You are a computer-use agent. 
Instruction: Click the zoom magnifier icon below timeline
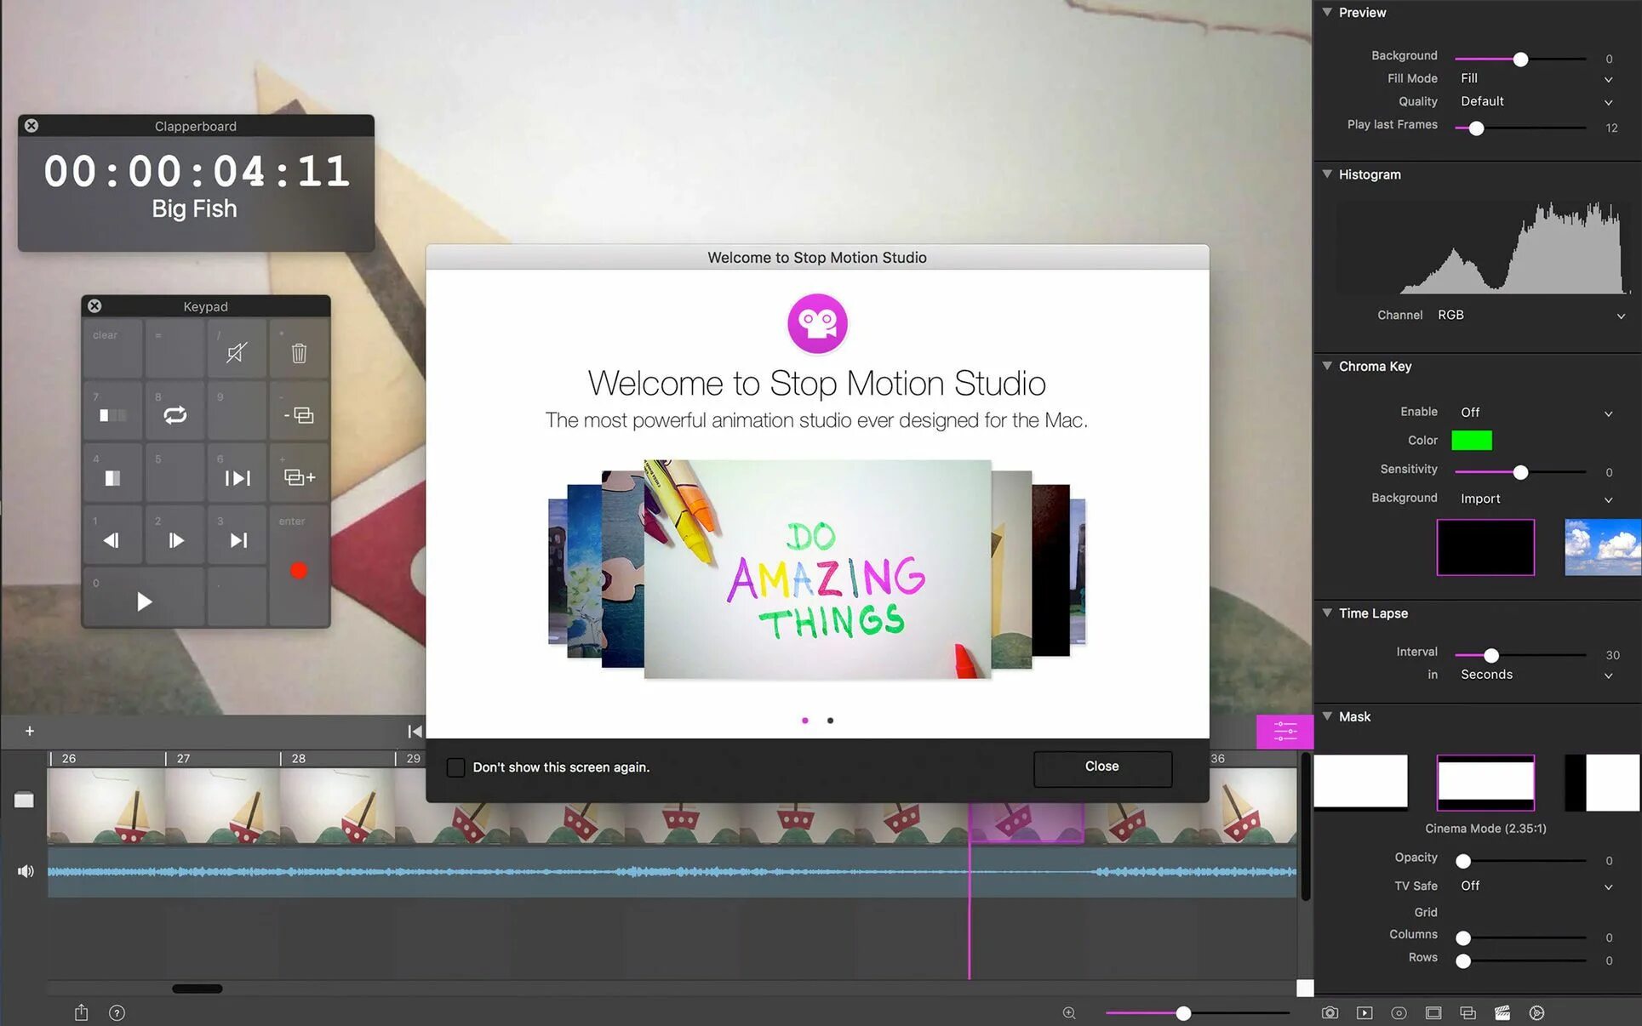(1069, 1012)
